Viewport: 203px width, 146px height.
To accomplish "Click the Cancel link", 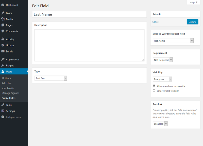I will [x=156, y=22].
